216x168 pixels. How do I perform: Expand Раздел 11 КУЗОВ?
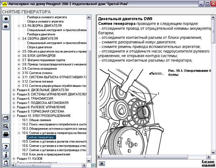14,159
